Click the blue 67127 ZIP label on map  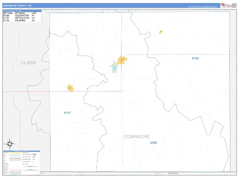pos(67,113)
